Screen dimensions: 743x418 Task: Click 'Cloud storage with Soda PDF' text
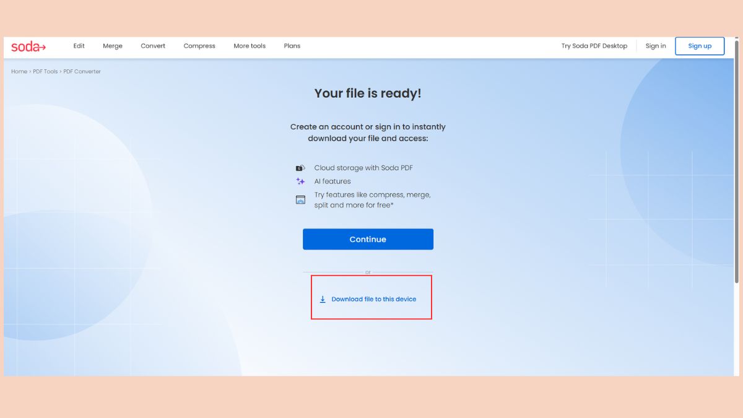pyautogui.click(x=363, y=168)
